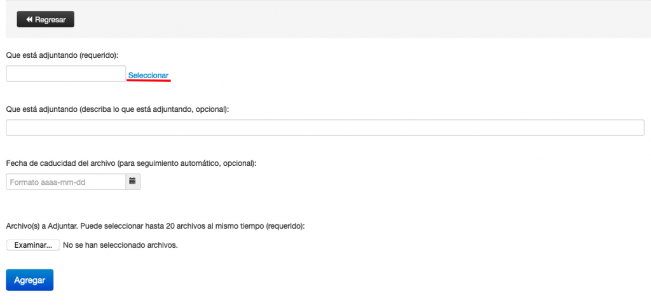
Task: Click the optional attachment description text field
Action: click(325, 128)
